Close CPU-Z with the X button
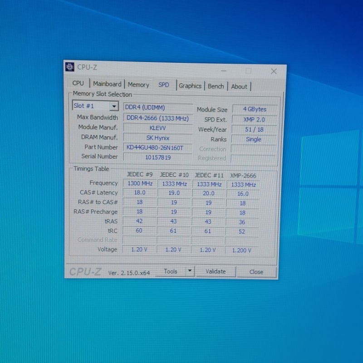The width and height of the screenshot is (363, 363). [274, 71]
